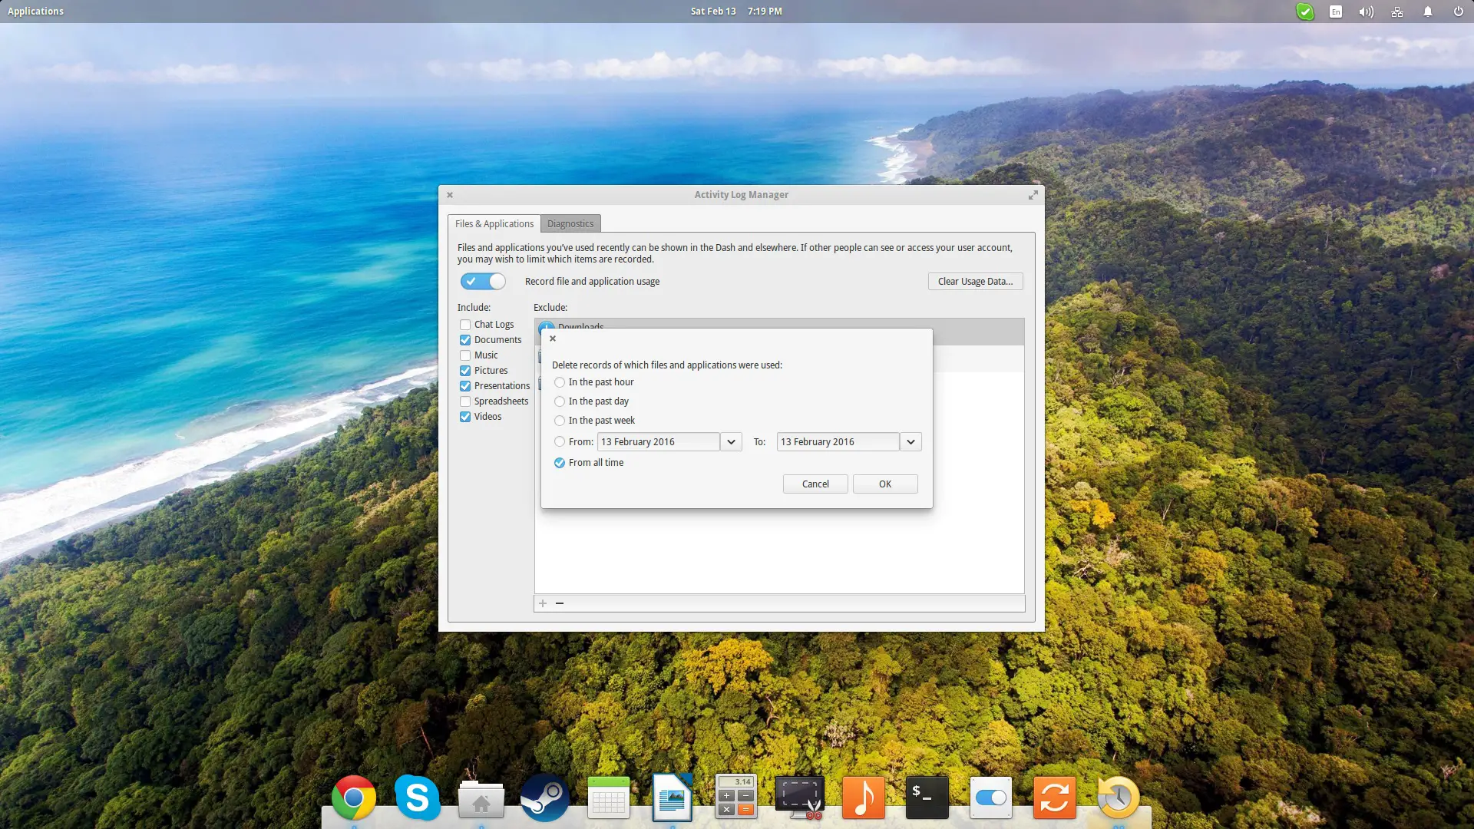1474x829 pixels.
Task: Maximize the Activity Log Manager window
Action: [1033, 195]
